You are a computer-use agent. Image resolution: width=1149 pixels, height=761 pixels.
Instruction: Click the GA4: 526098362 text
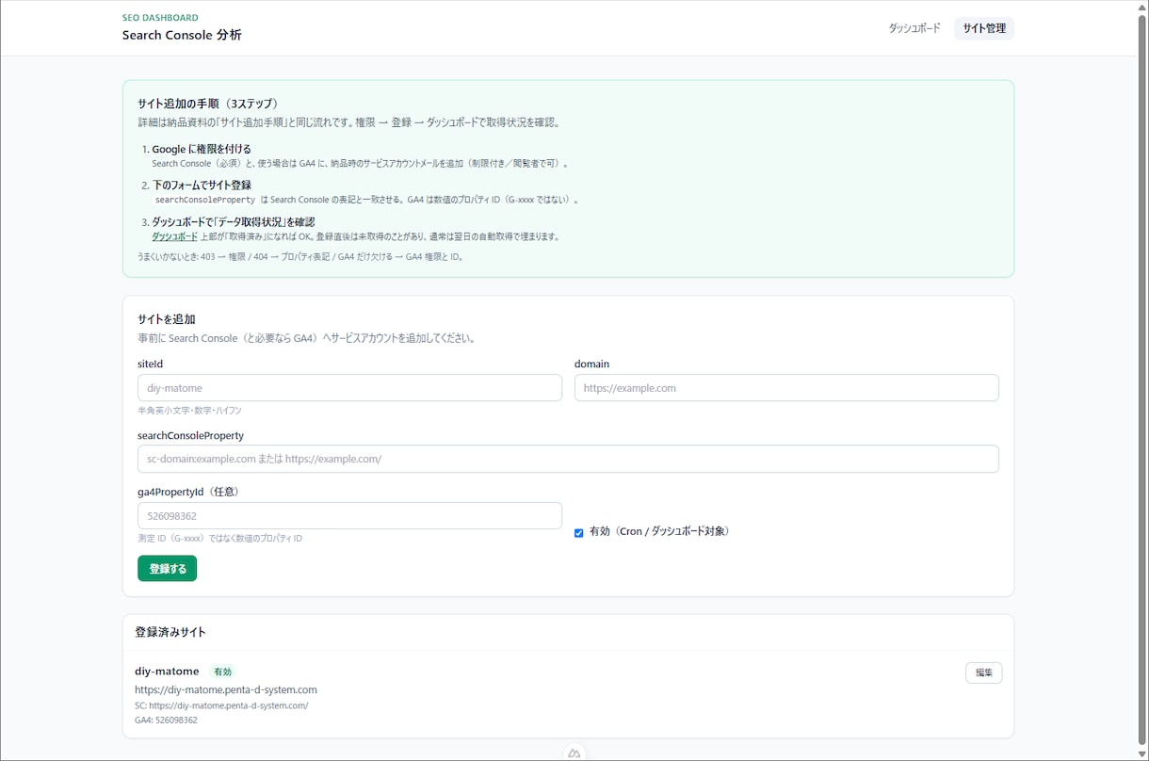tap(166, 720)
